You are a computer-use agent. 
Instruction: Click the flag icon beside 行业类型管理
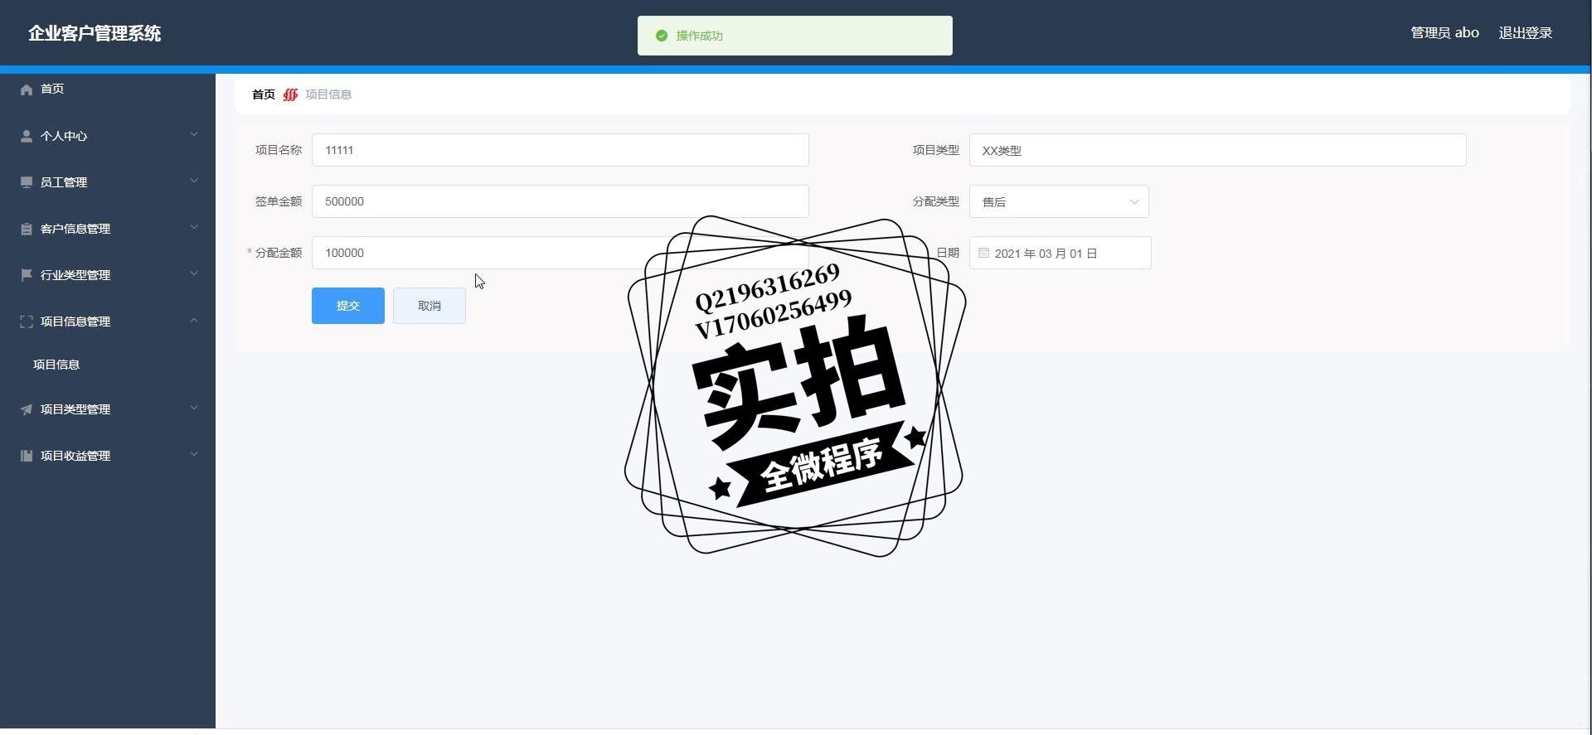tap(27, 275)
